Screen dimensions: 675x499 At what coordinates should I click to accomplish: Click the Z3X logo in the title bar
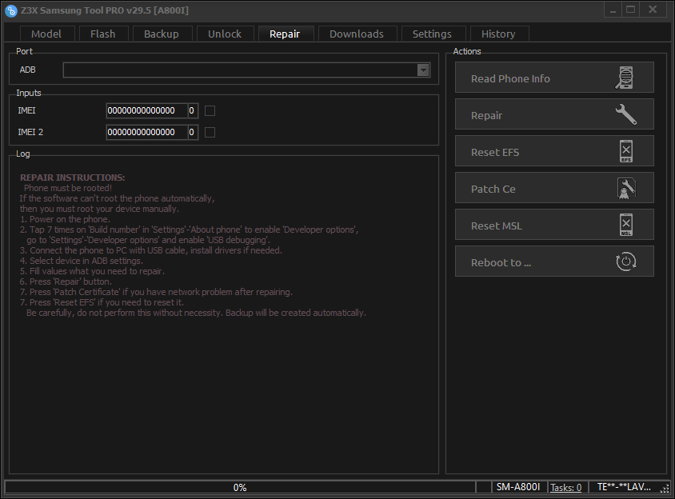point(10,10)
